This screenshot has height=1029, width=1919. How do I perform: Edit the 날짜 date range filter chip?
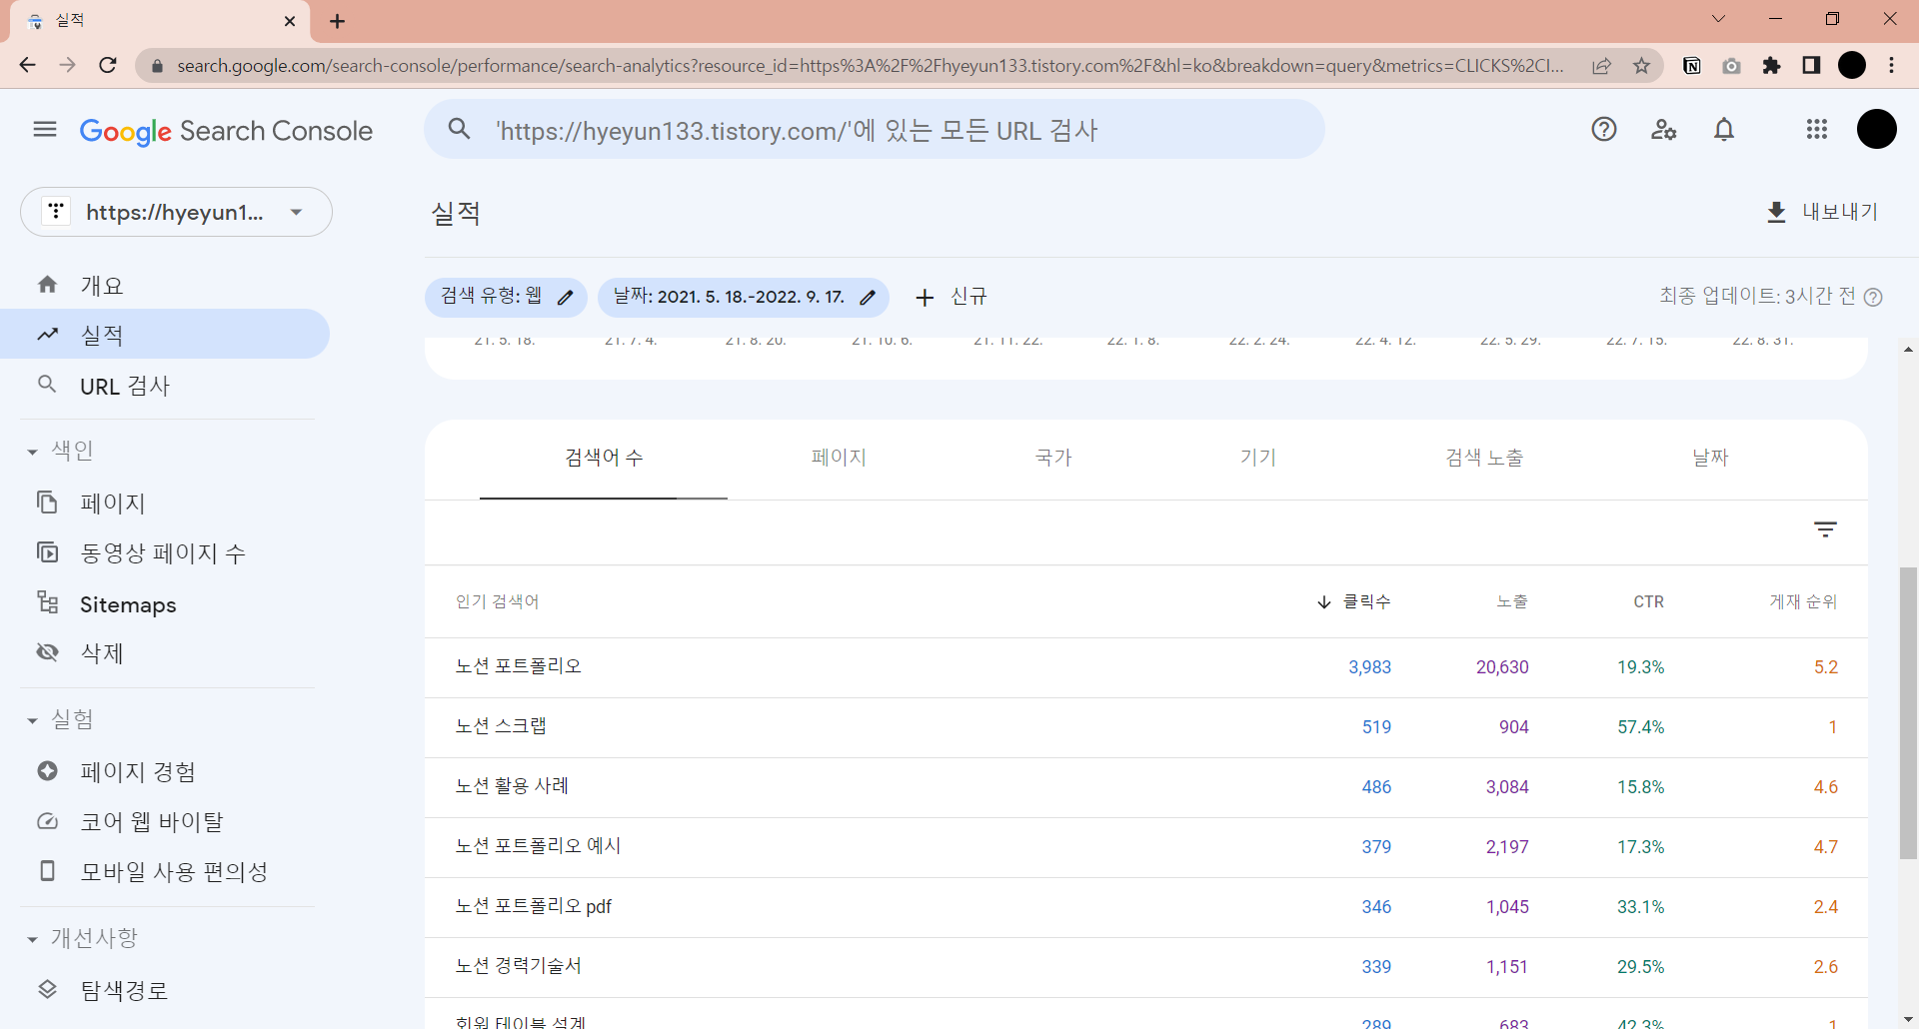point(744,297)
